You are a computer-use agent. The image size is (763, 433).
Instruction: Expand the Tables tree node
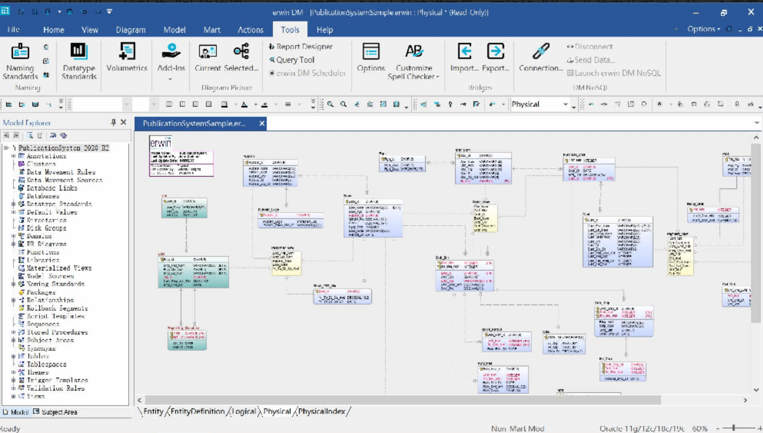(14, 356)
